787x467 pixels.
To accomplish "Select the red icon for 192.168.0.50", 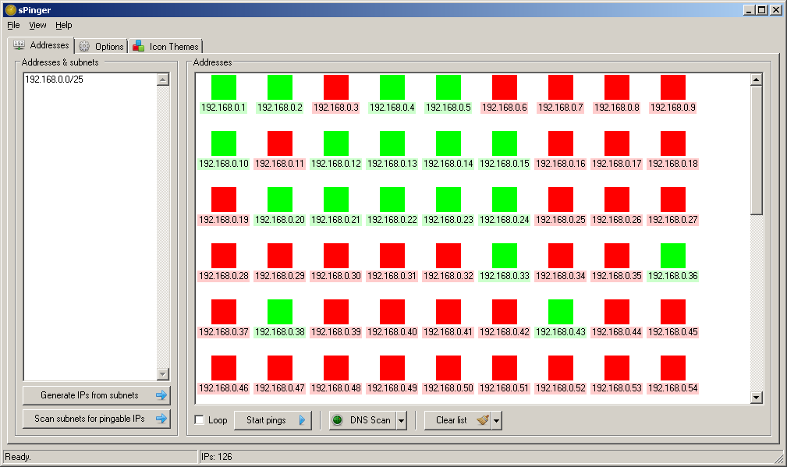I will (448, 368).
